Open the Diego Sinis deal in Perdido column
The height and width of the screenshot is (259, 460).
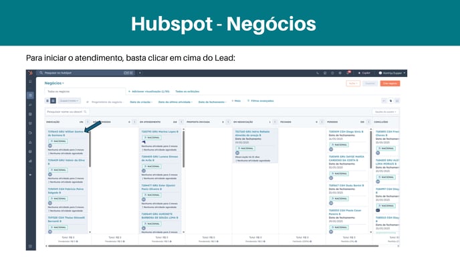point(346,132)
